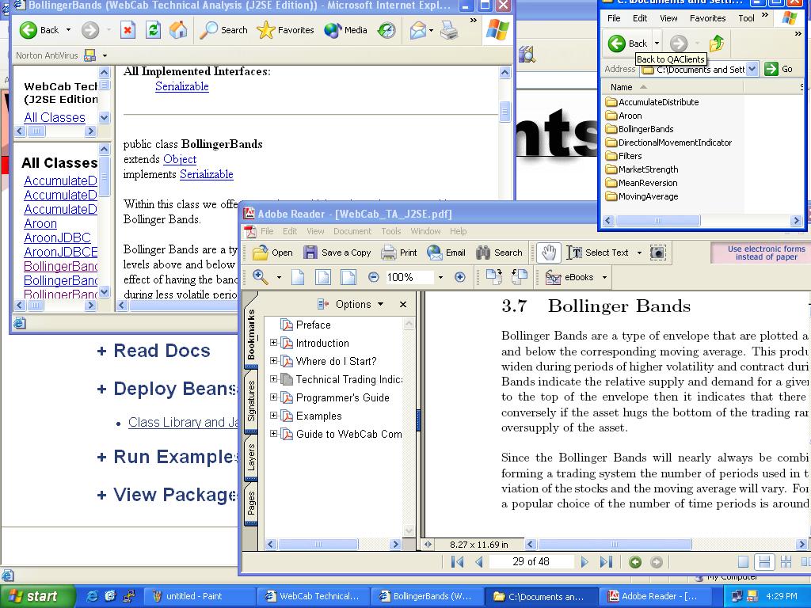Go to last page in Adobe Reader

[x=606, y=561]
